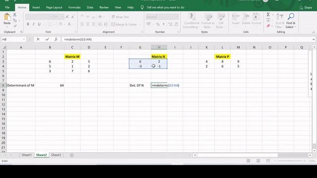Open Format as Table

pos(208,21)
